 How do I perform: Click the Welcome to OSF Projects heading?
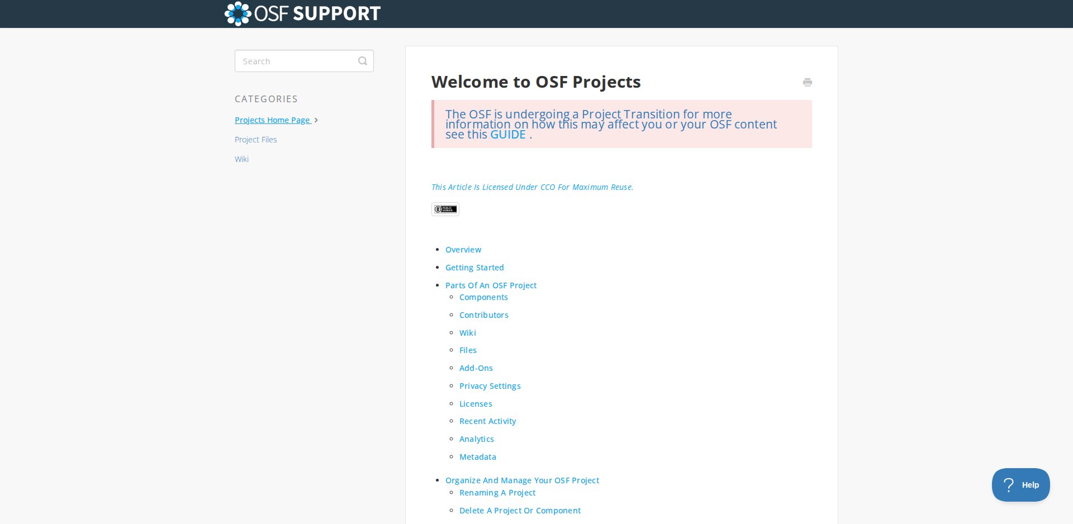click(x=536, y=82)
